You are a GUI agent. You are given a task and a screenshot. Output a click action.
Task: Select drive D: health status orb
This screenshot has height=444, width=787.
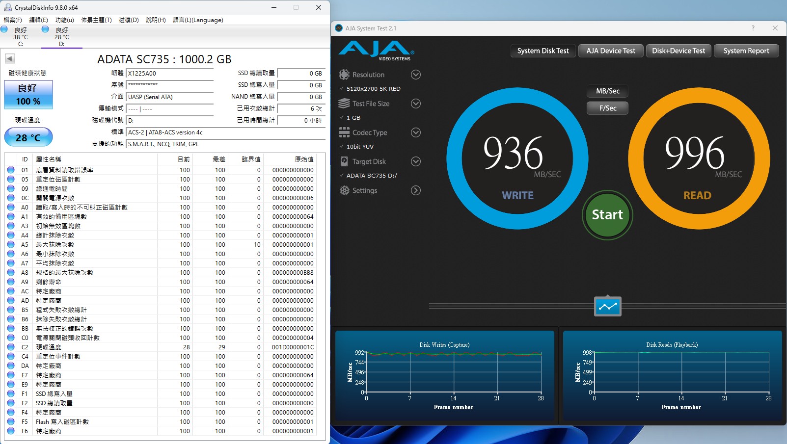point(45,29)
